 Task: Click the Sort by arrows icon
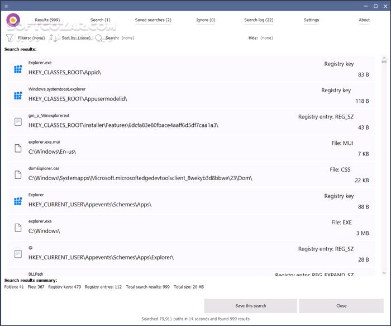click(54, 38)
